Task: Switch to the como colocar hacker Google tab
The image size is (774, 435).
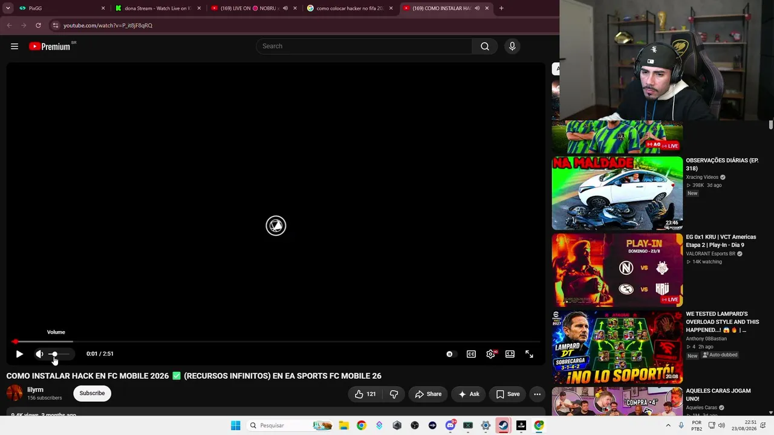Action: click(x=350, y=8)
